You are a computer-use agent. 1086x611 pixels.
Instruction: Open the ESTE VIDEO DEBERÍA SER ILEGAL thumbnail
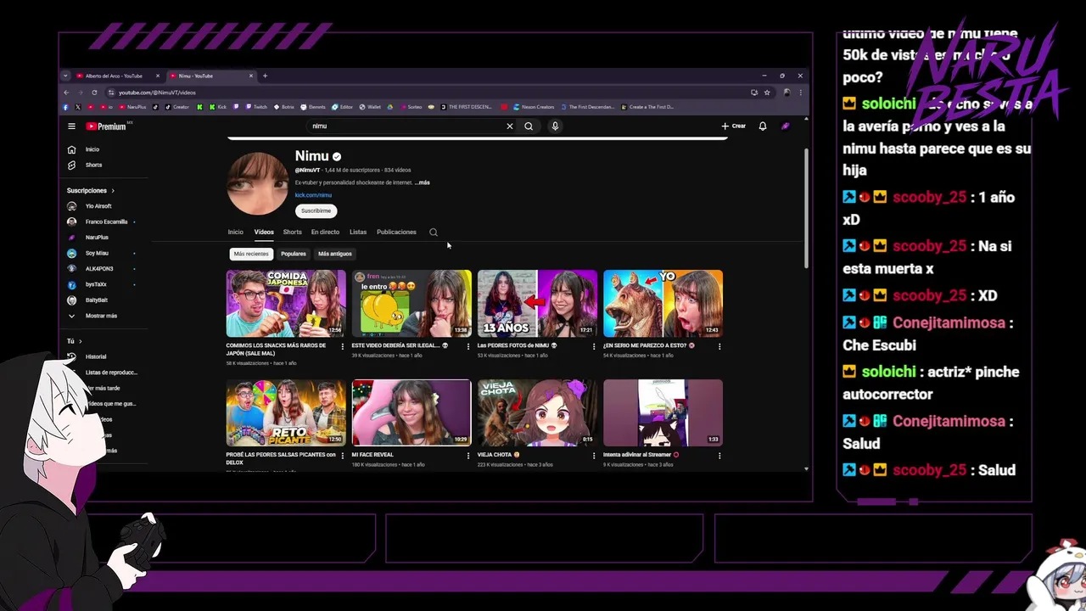click(x=411, y=303)
